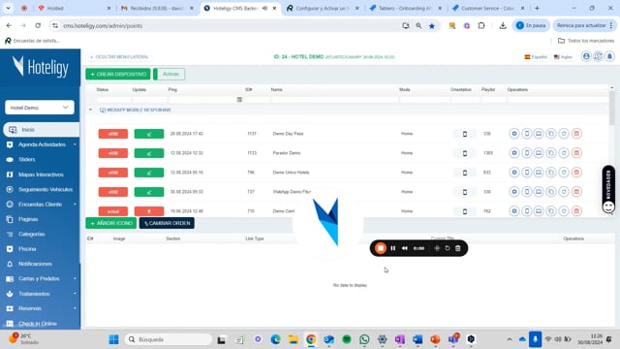Switch language to Español
This screenshot has height=349, width=620.
tap(536, 57)
